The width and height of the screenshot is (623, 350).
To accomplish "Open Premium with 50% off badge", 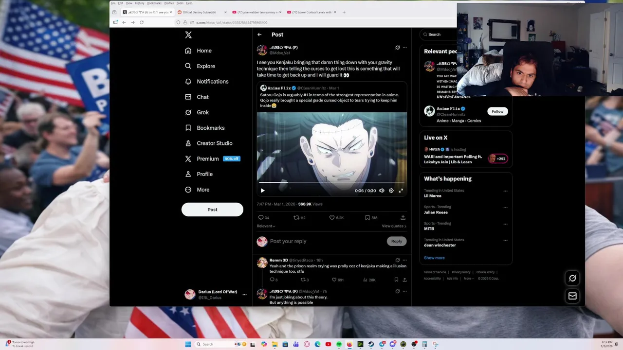I will pyautogui.click(x=212, y=159).
